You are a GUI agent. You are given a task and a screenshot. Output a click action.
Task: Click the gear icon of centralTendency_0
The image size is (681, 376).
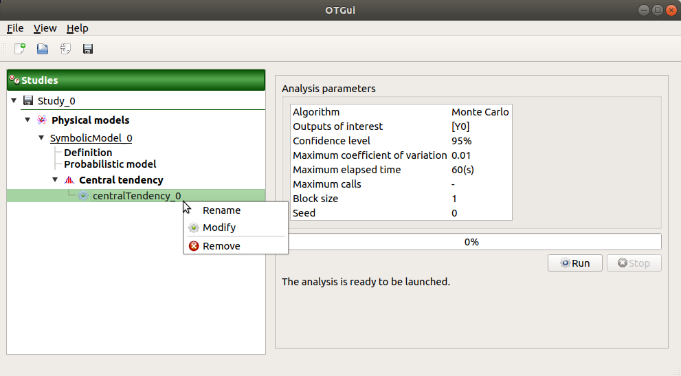click(x=83, y=196)
